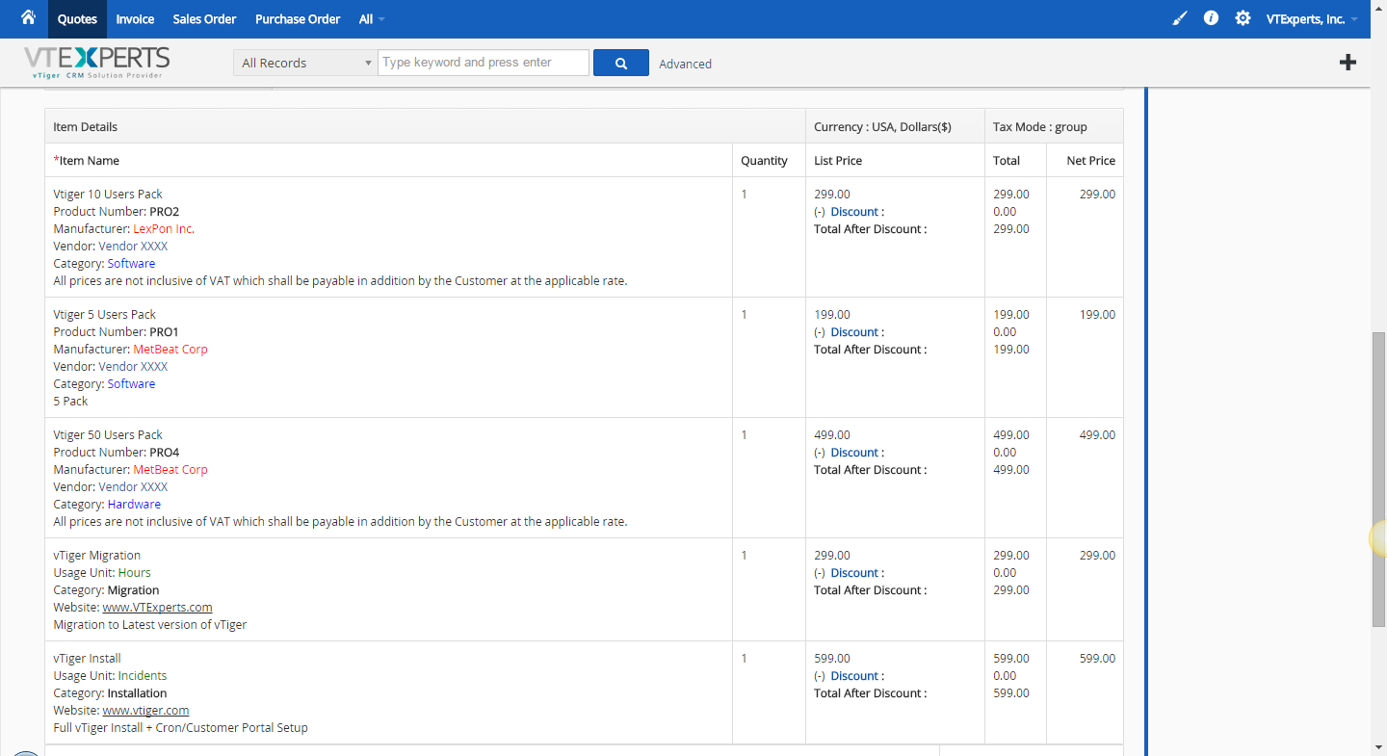Open the Purchase Order tab
Viewport: 1387px width, 756px height.
pos(298,19)
